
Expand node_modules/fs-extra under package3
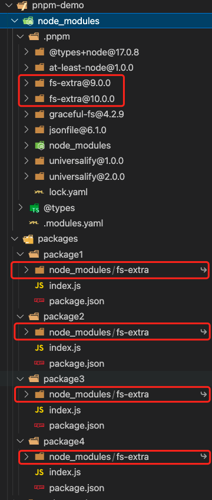tap(26, 394)
